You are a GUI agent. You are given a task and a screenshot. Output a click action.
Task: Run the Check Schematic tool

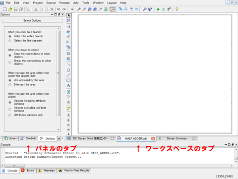[68, 109]
